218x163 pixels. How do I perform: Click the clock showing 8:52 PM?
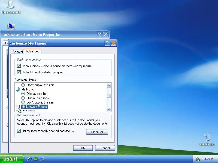(208, 159)
